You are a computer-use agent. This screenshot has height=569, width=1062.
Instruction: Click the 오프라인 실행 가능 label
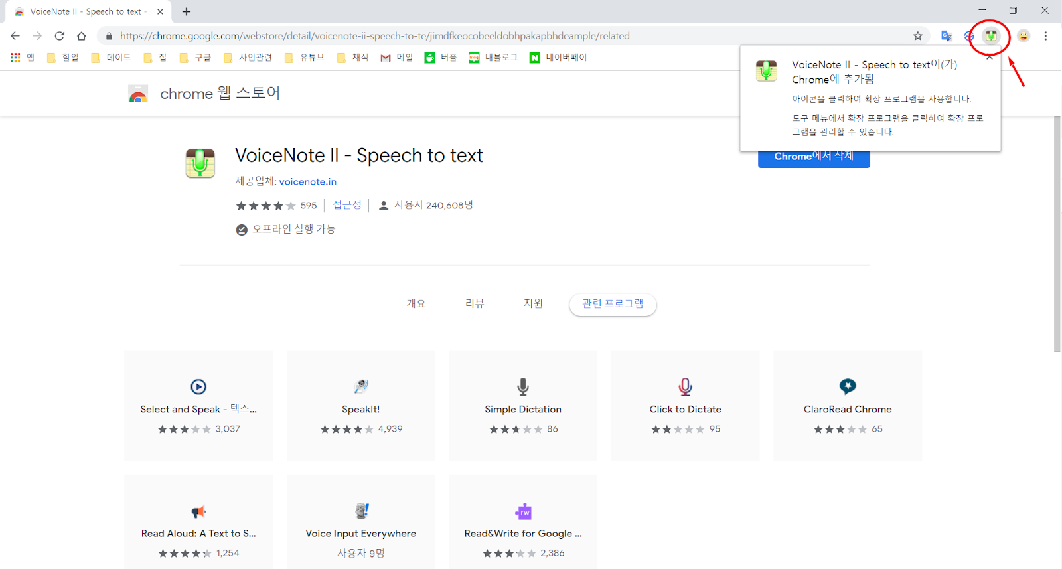285,229
